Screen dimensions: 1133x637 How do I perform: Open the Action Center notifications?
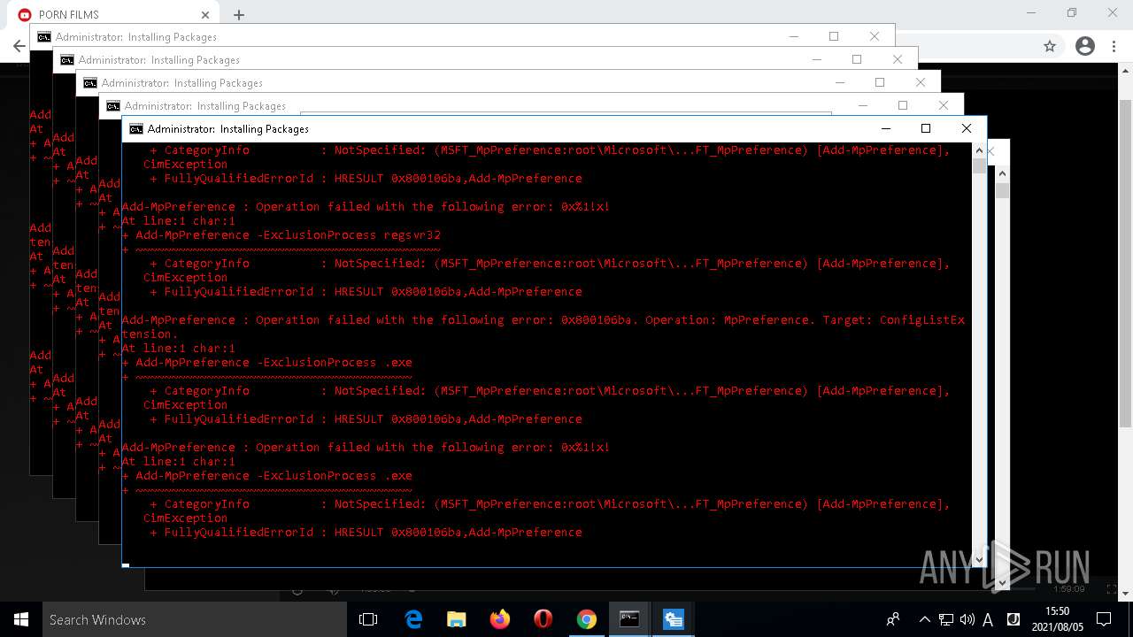pyautogui.click(x=1104, y=619)
